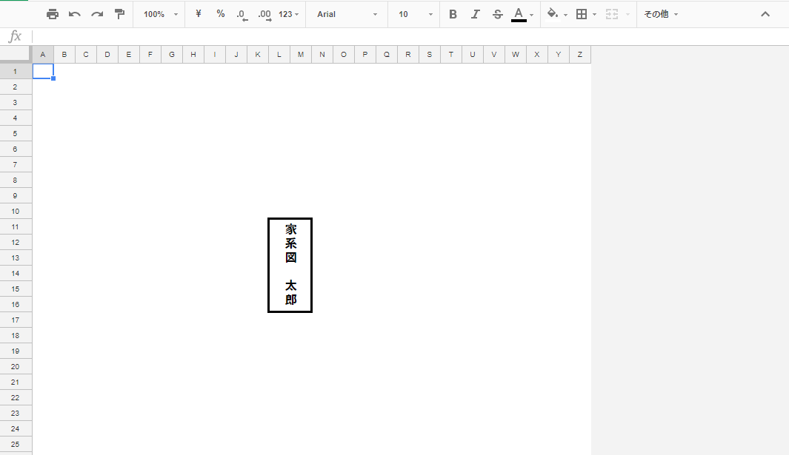The image size is (789, 455).
Task: Redo the last action
Action: [x=97, y=14]
